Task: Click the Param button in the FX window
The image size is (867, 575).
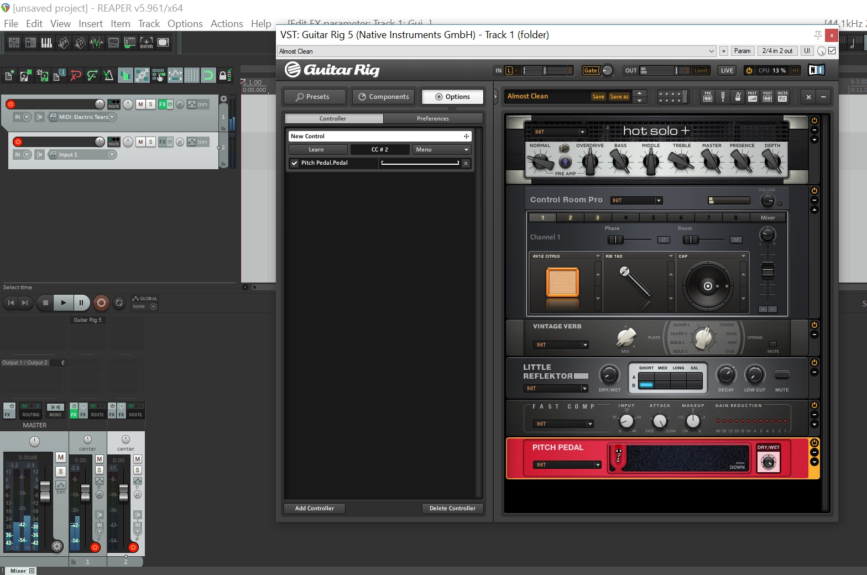Action: pos(742,51)
